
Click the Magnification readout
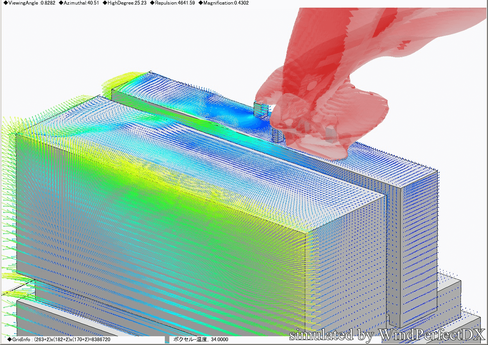point(225,3)
